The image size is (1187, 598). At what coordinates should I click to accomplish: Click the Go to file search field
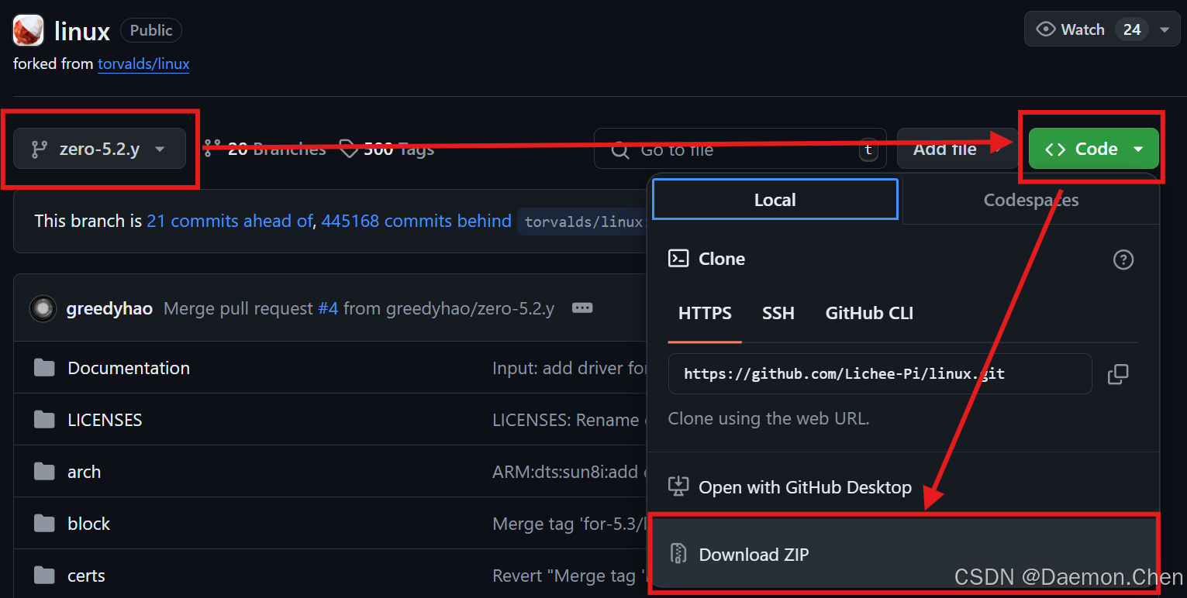[x=737, y=149]
